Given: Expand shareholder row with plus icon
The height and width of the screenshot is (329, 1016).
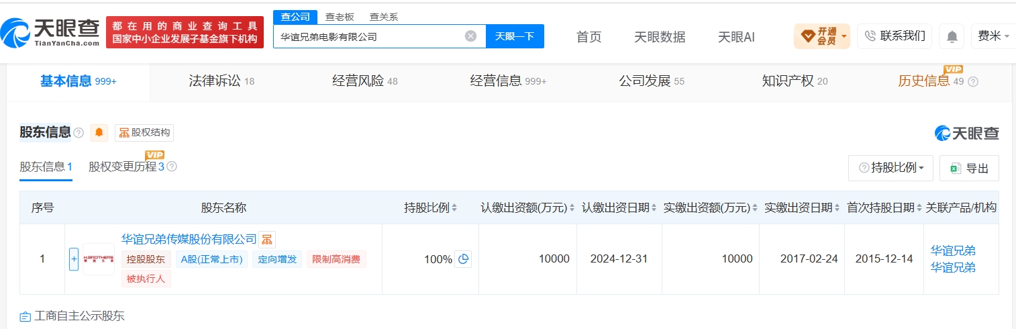Looking at the screenshot, I should pos(74,258).
